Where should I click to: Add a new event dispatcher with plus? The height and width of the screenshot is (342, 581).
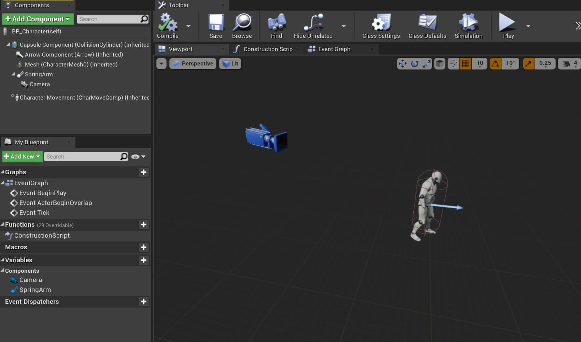(144, 302)
